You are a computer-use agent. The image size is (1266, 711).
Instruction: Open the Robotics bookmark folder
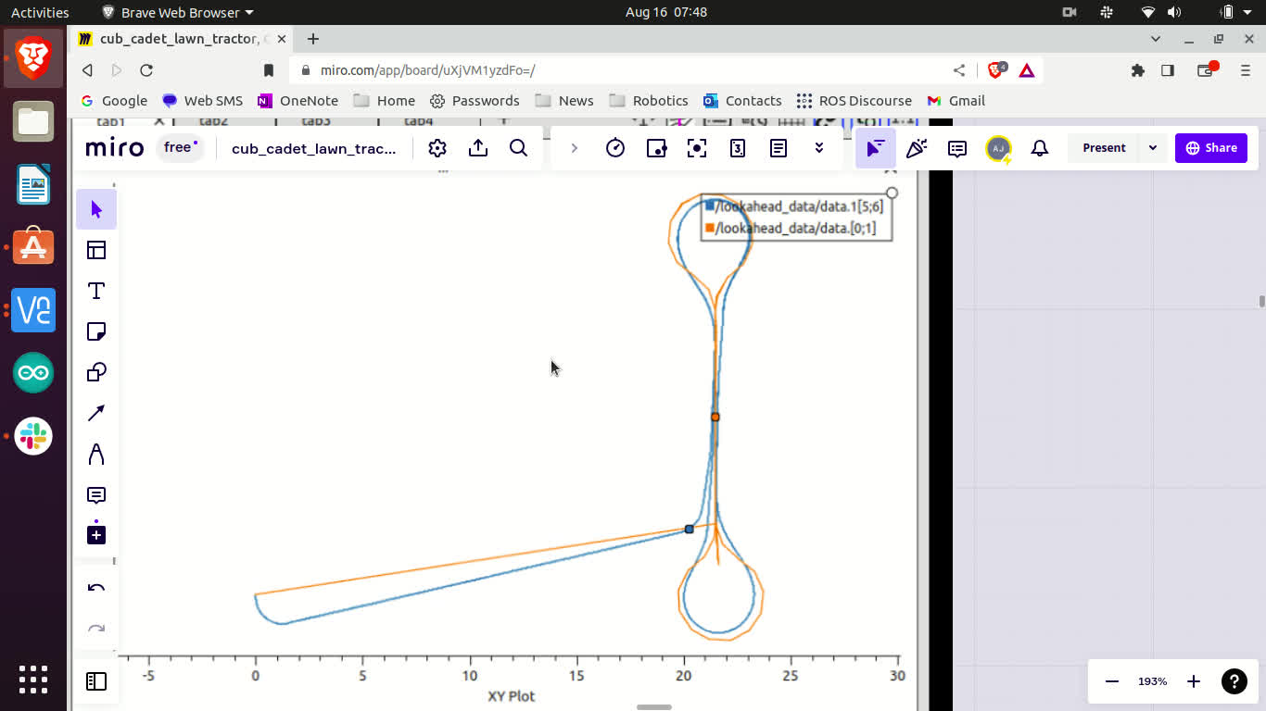pyautogui.click(x=649, y=101)
